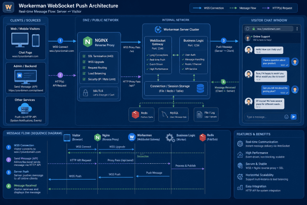Click the Admin / Backend monitor icon

[25, 77]
